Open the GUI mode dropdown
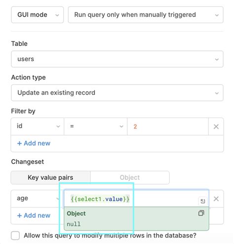This screenshot has width=234, height=244. coord(38,15)
